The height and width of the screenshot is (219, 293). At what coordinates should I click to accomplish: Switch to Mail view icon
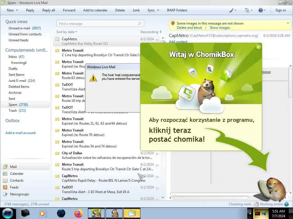[5, 167]
